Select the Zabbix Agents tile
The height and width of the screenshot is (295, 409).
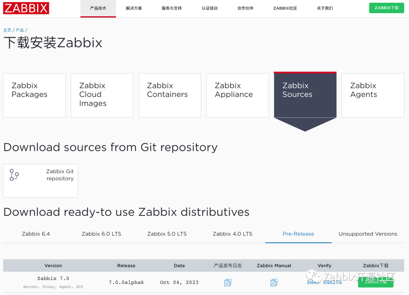pos(373,95)
